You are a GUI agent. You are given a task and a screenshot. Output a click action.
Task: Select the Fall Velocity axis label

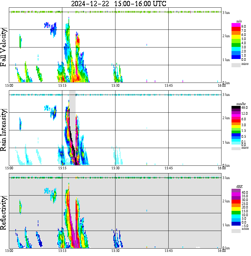(4, 47)
